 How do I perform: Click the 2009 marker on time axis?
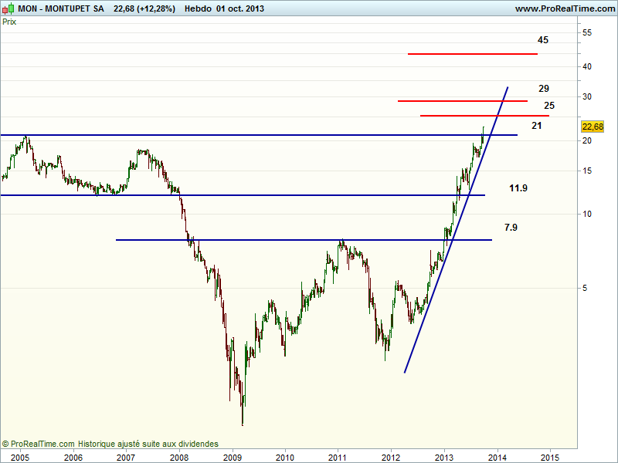click(x=233, y=456)
